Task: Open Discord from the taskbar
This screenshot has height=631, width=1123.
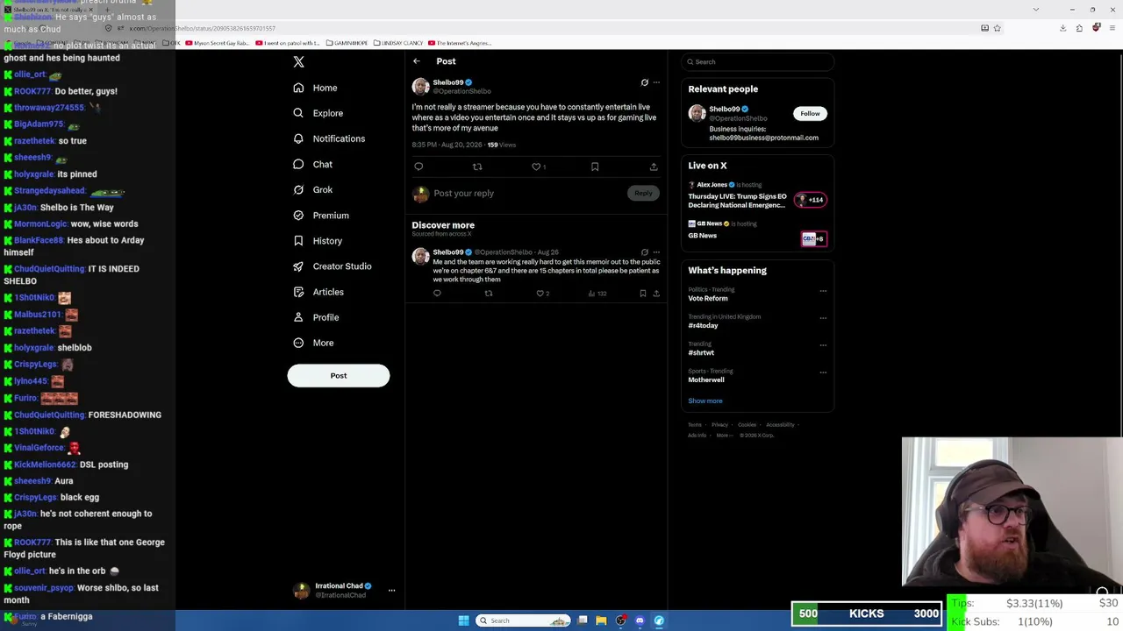Action: click(x=640, y=620)
